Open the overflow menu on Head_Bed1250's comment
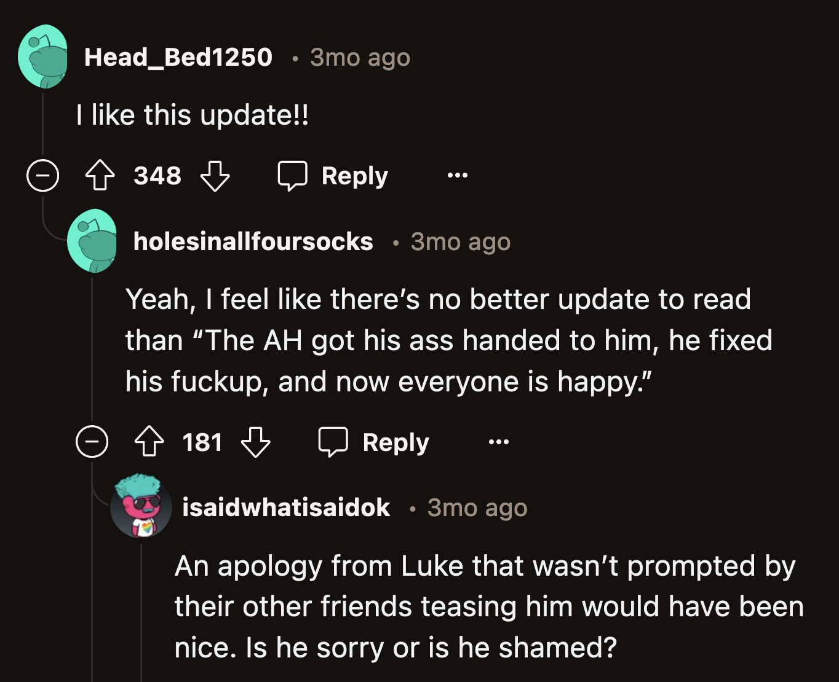 456,176
